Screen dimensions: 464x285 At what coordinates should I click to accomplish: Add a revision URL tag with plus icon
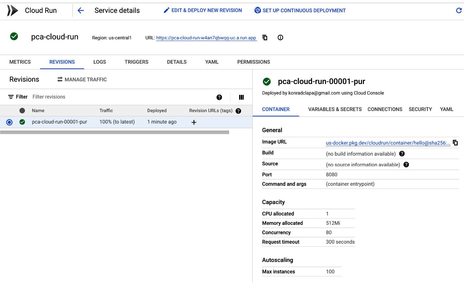coord(194,122)
